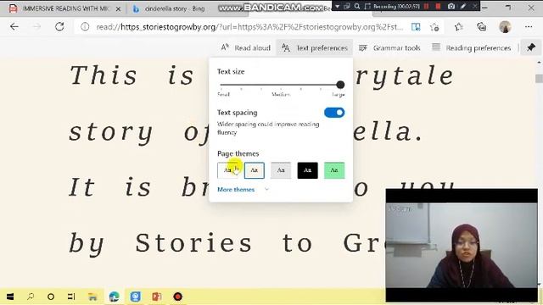Start Read aloud
Image resolution: width=543 pixels, height=305 pixels.
click(245, 47)
